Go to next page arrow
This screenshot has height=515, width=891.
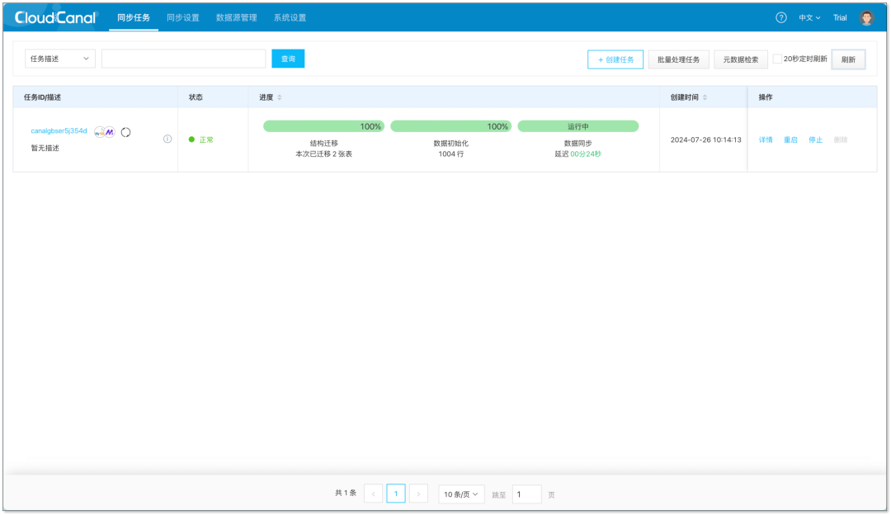pos(419,494)
